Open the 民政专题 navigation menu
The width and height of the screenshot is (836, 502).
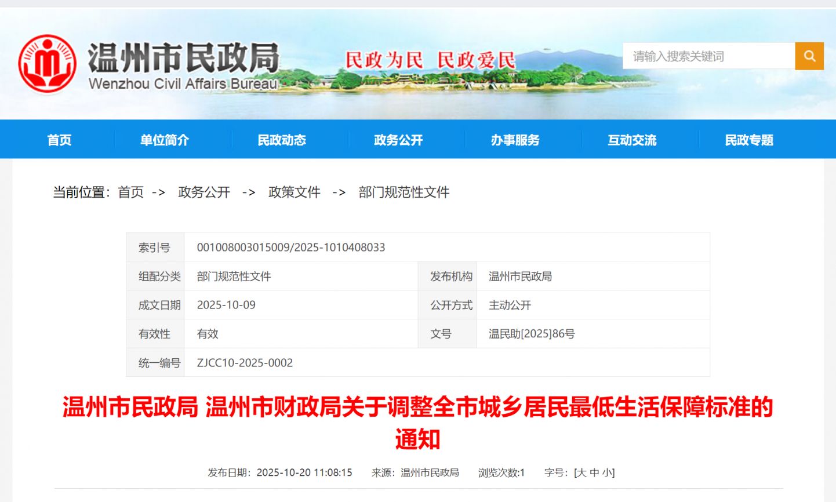coord(748,140)
